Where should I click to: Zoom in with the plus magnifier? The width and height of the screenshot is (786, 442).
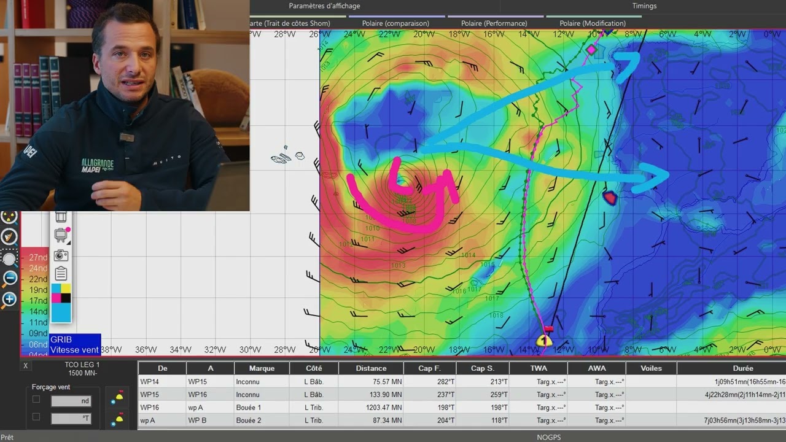pos(9,300)
